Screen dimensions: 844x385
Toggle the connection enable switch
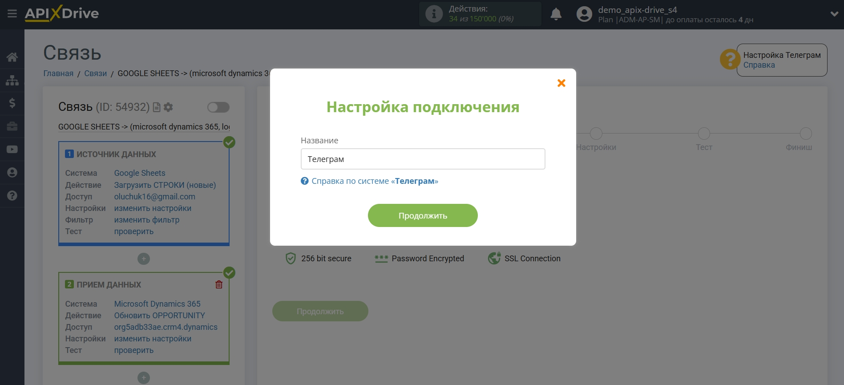[x=218, y=107]
